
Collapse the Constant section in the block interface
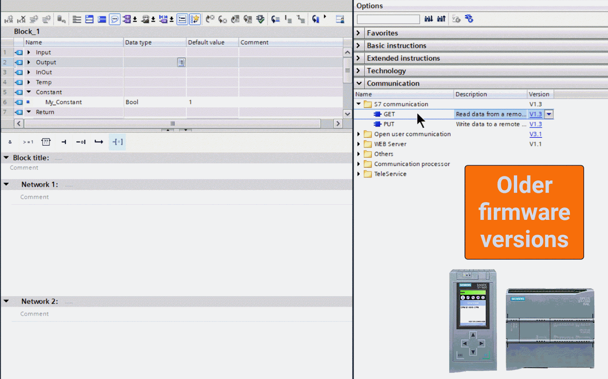[x=29, y=92]
